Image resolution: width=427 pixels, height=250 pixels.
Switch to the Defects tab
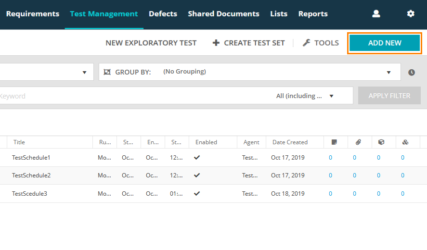163,14
